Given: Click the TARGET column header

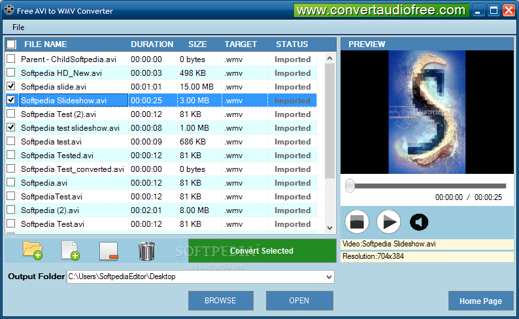Looking at the screenshot, I should pyautogui.click(x=241, y=44).
